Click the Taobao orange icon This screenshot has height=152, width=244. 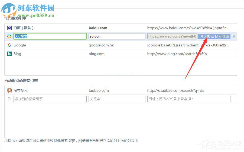(9, 90)
